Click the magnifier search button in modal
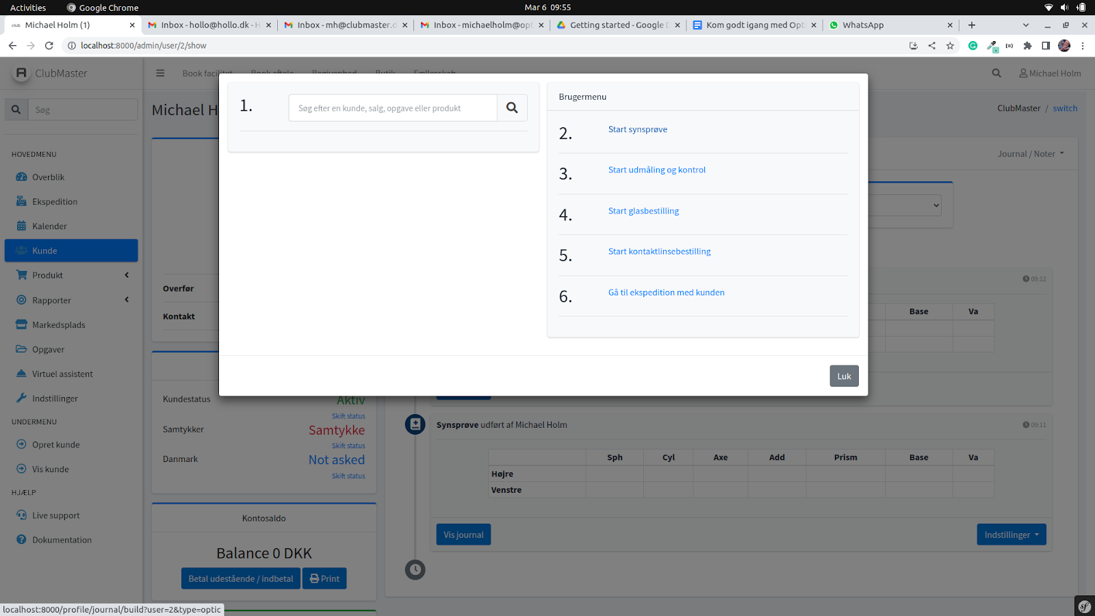 tap(512, 108)
